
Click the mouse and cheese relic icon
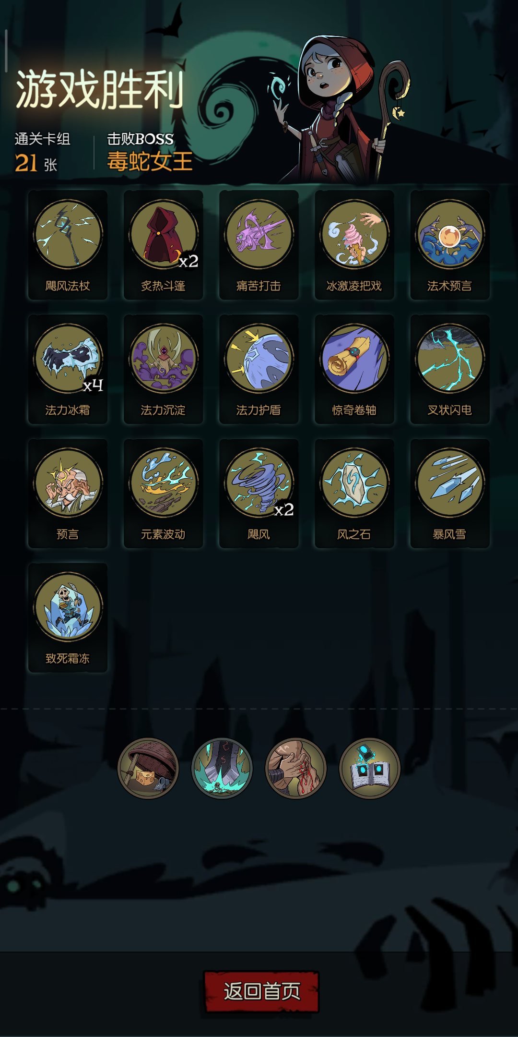[148, 768]
